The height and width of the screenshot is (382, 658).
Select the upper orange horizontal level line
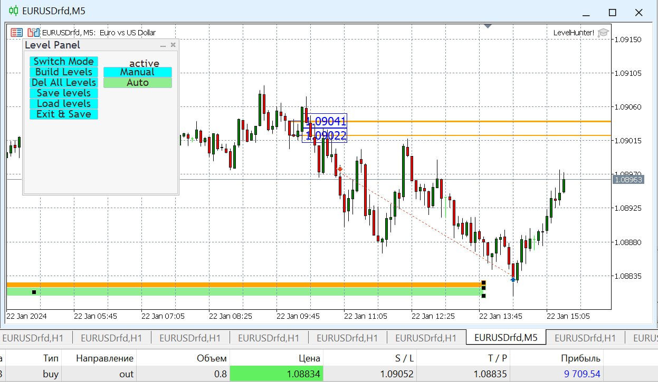point(475,122)
